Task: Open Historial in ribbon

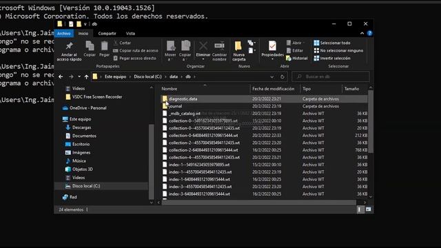Action: click(x=297, y=58)
